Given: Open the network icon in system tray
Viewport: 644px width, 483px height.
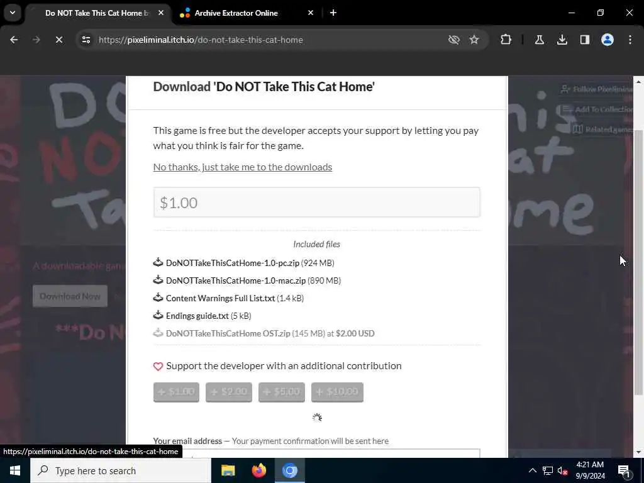Looking at the screenshot, I should [548, 470].
